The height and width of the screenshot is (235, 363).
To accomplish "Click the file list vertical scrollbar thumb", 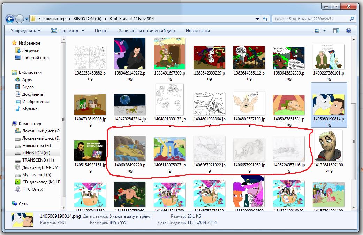I will (x=354, y=141).
